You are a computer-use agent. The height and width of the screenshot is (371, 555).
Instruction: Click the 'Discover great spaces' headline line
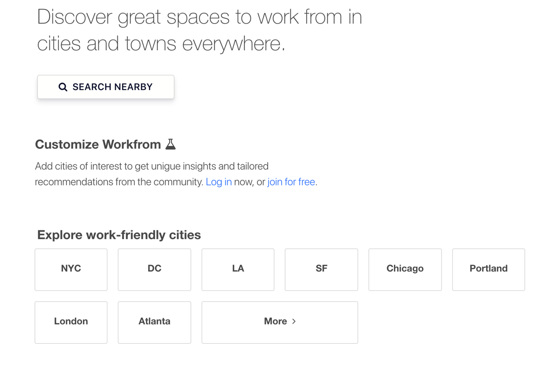[x=200, y=17]
